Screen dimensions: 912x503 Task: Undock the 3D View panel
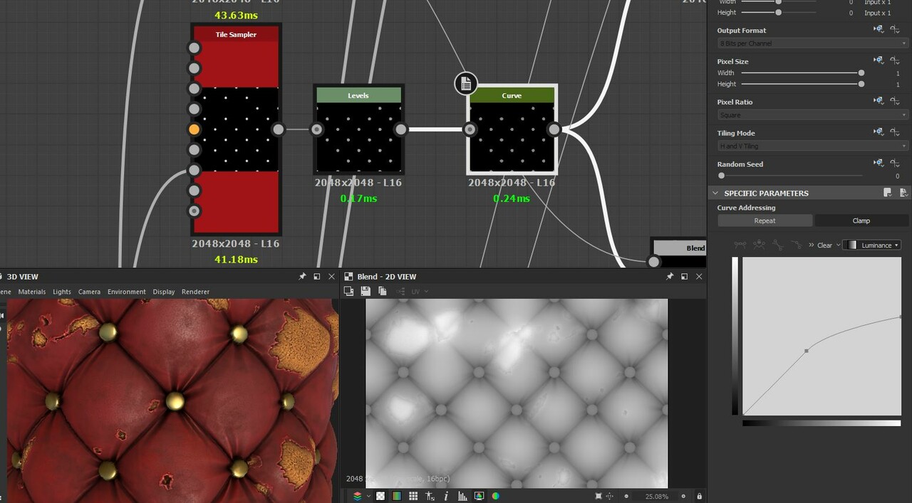pyautogui.click(x=317, y=276)
